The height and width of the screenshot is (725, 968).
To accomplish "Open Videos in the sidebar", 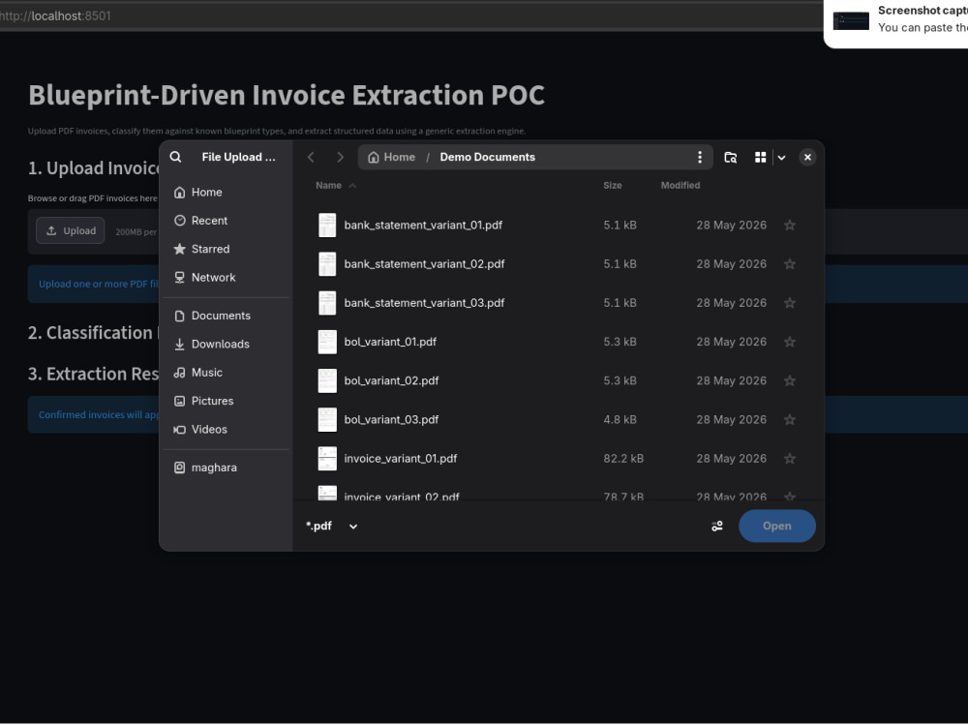I will point(226,429).
